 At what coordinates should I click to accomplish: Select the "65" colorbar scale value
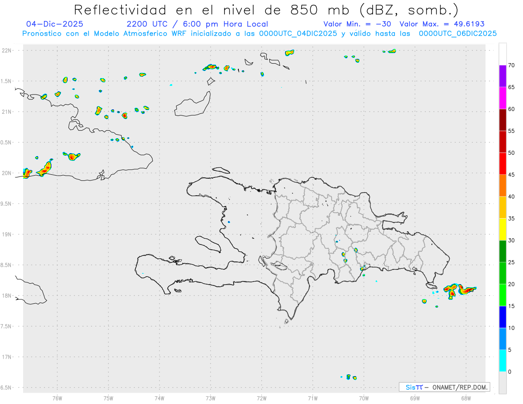tap(511, 87)
